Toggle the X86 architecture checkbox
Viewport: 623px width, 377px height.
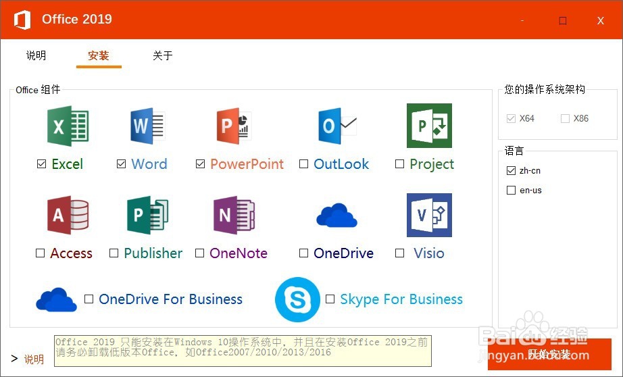(x=565, y=118)
